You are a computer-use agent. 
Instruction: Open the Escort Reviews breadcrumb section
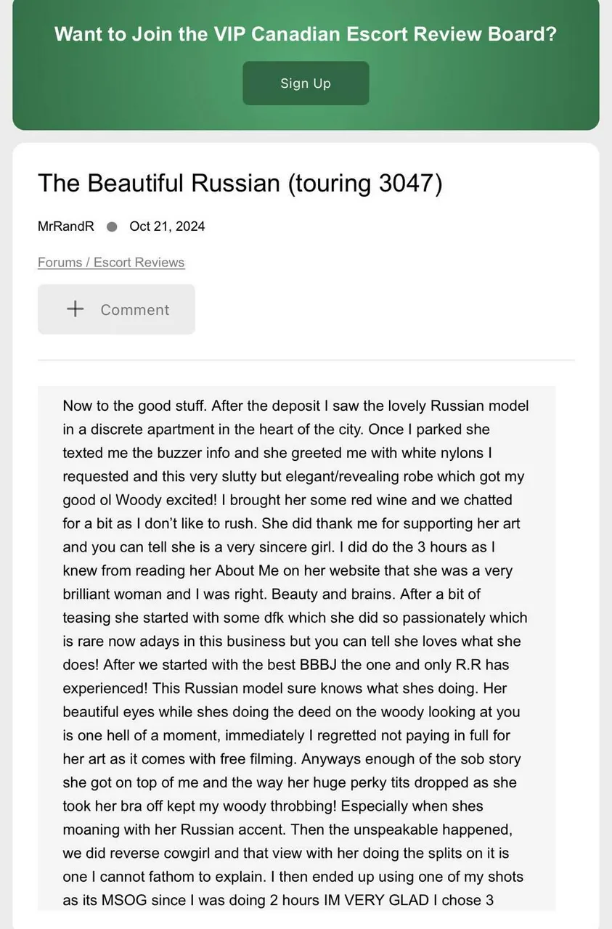139,263
